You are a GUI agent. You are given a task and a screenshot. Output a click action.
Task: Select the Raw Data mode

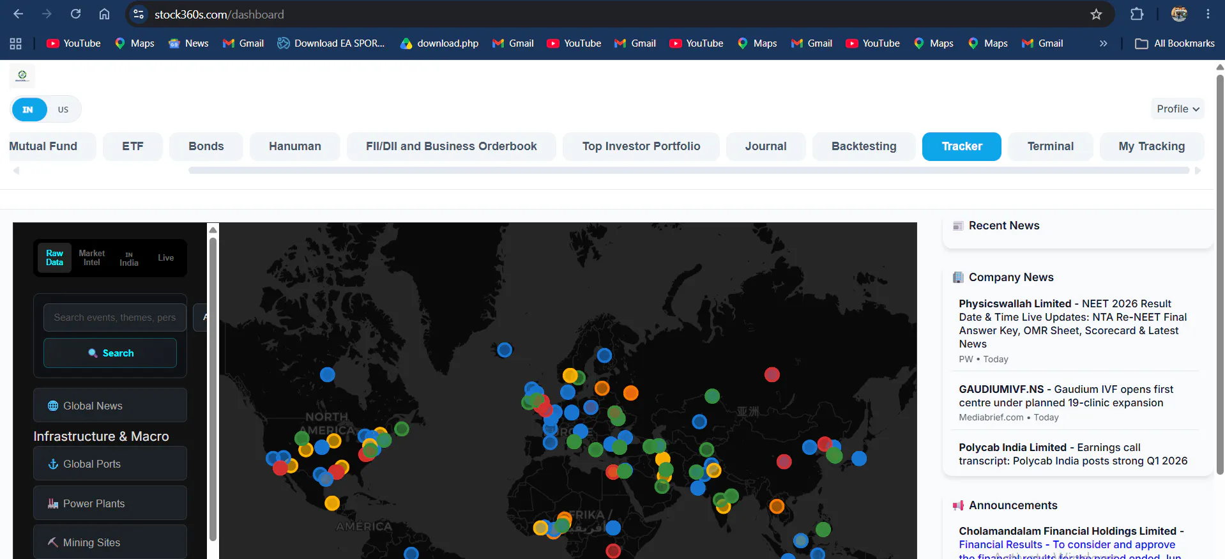pos(54,258)
